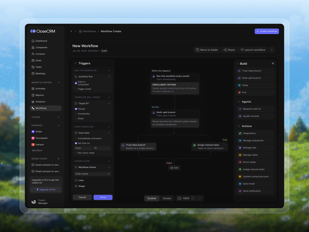Click the Workflows sidebar icon
Image resolution: width=309 pixels, height=232 pixels.
33,108
